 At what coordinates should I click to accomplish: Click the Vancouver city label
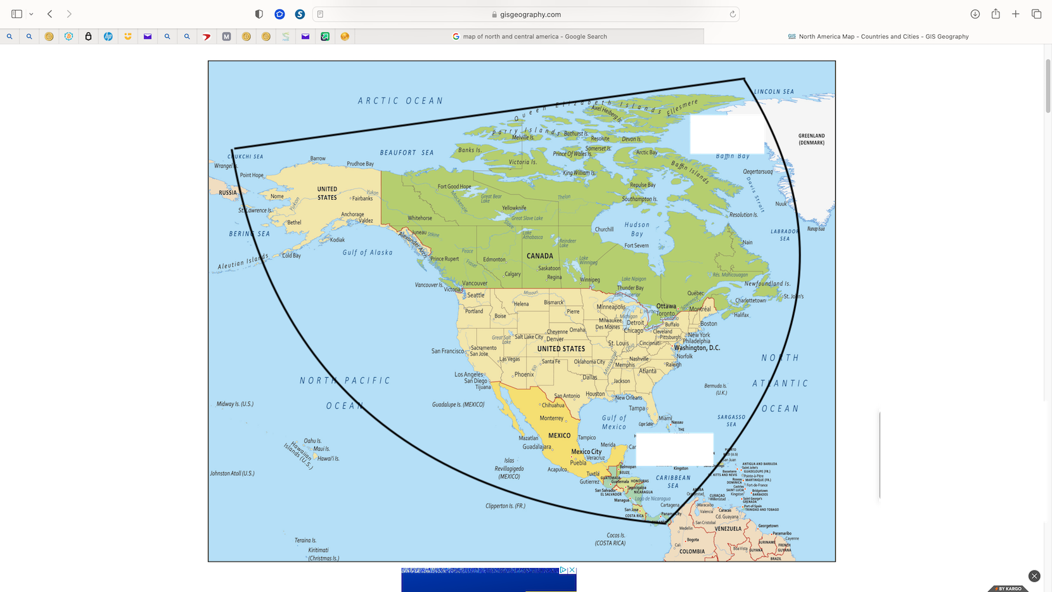coord(475,283)
